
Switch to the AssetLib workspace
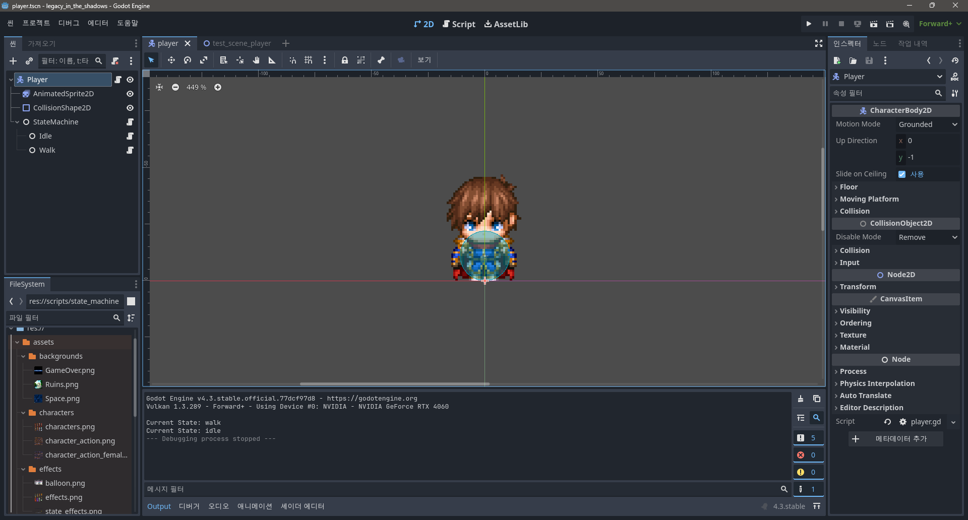click(x=506, y=24)
